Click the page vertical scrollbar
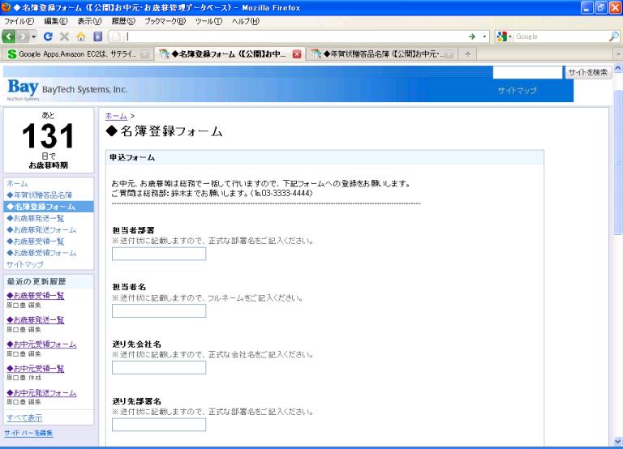Image resolution: width=623 pixels, height=449 pixels. [x=617, y=243]
